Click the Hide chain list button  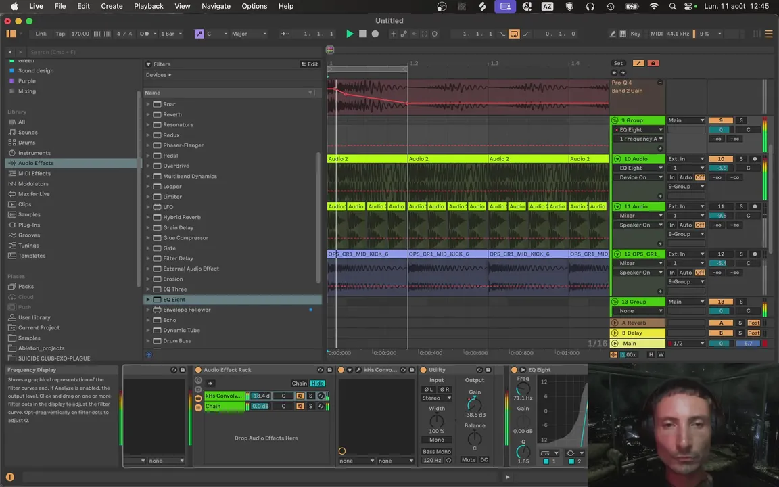coord(317,383)
